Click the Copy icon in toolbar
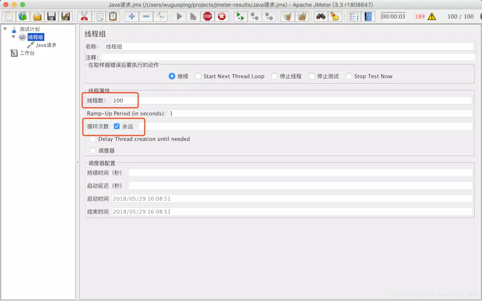 pyautogui.click(x=98, y=16)
